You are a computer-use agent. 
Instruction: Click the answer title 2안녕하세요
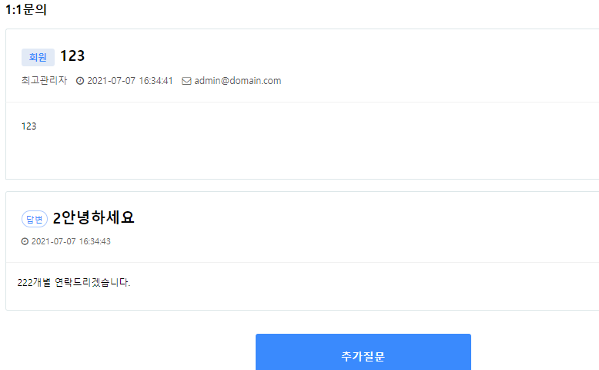tap(94, 217)
